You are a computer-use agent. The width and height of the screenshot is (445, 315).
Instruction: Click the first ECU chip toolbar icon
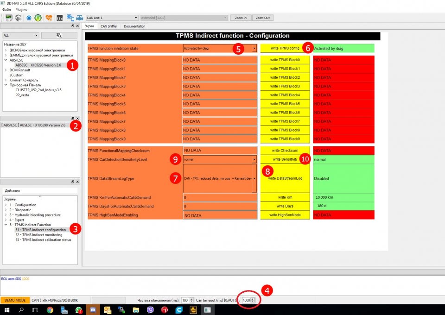8,18
